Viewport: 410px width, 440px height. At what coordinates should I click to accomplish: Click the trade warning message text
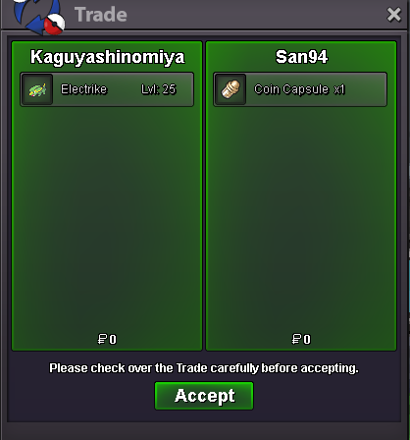(x=204, y=368)
